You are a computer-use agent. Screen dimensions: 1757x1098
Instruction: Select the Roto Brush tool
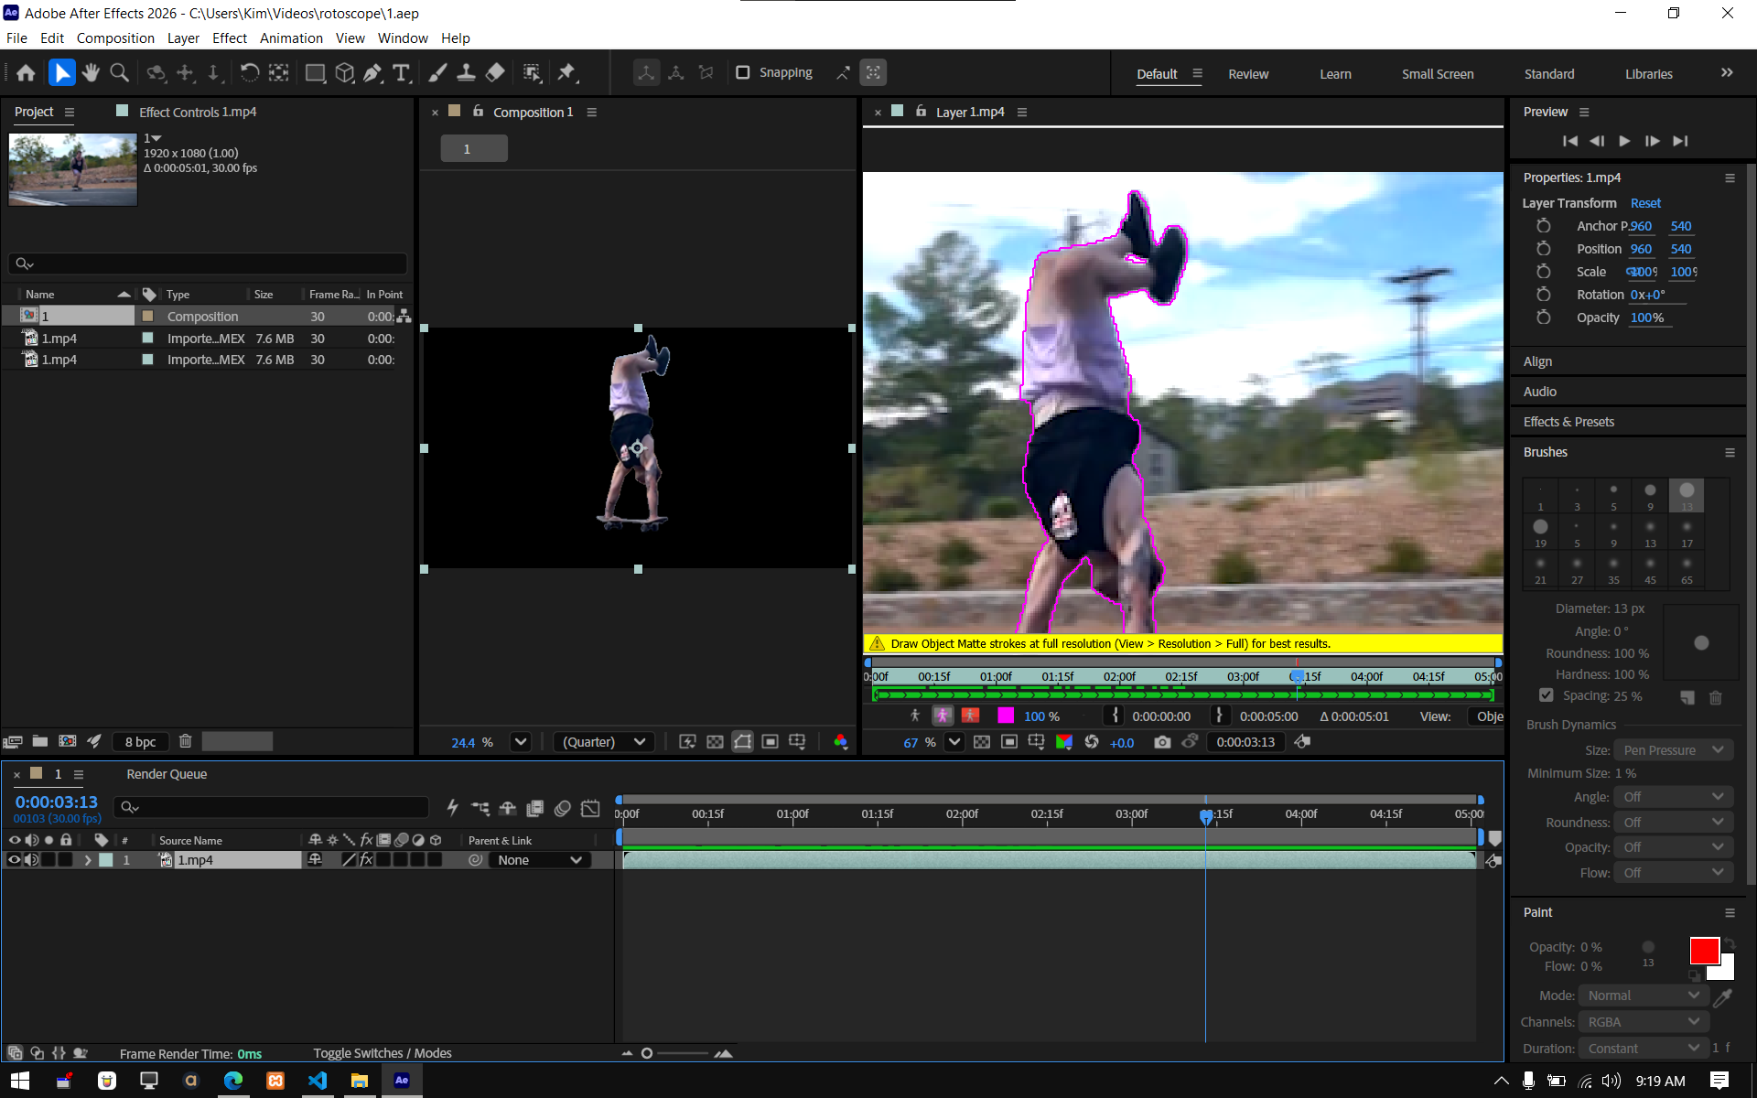coord(532,73)
